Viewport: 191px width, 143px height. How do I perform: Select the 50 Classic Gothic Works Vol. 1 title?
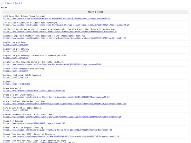click(59, 29)
